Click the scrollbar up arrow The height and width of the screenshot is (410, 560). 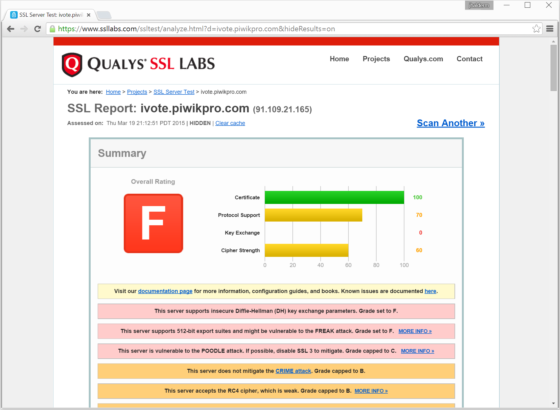pyautogui.click(x=554, y=41)
